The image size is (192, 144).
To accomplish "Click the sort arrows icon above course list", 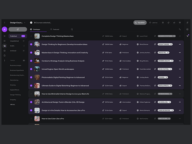I will coord(180,29).
